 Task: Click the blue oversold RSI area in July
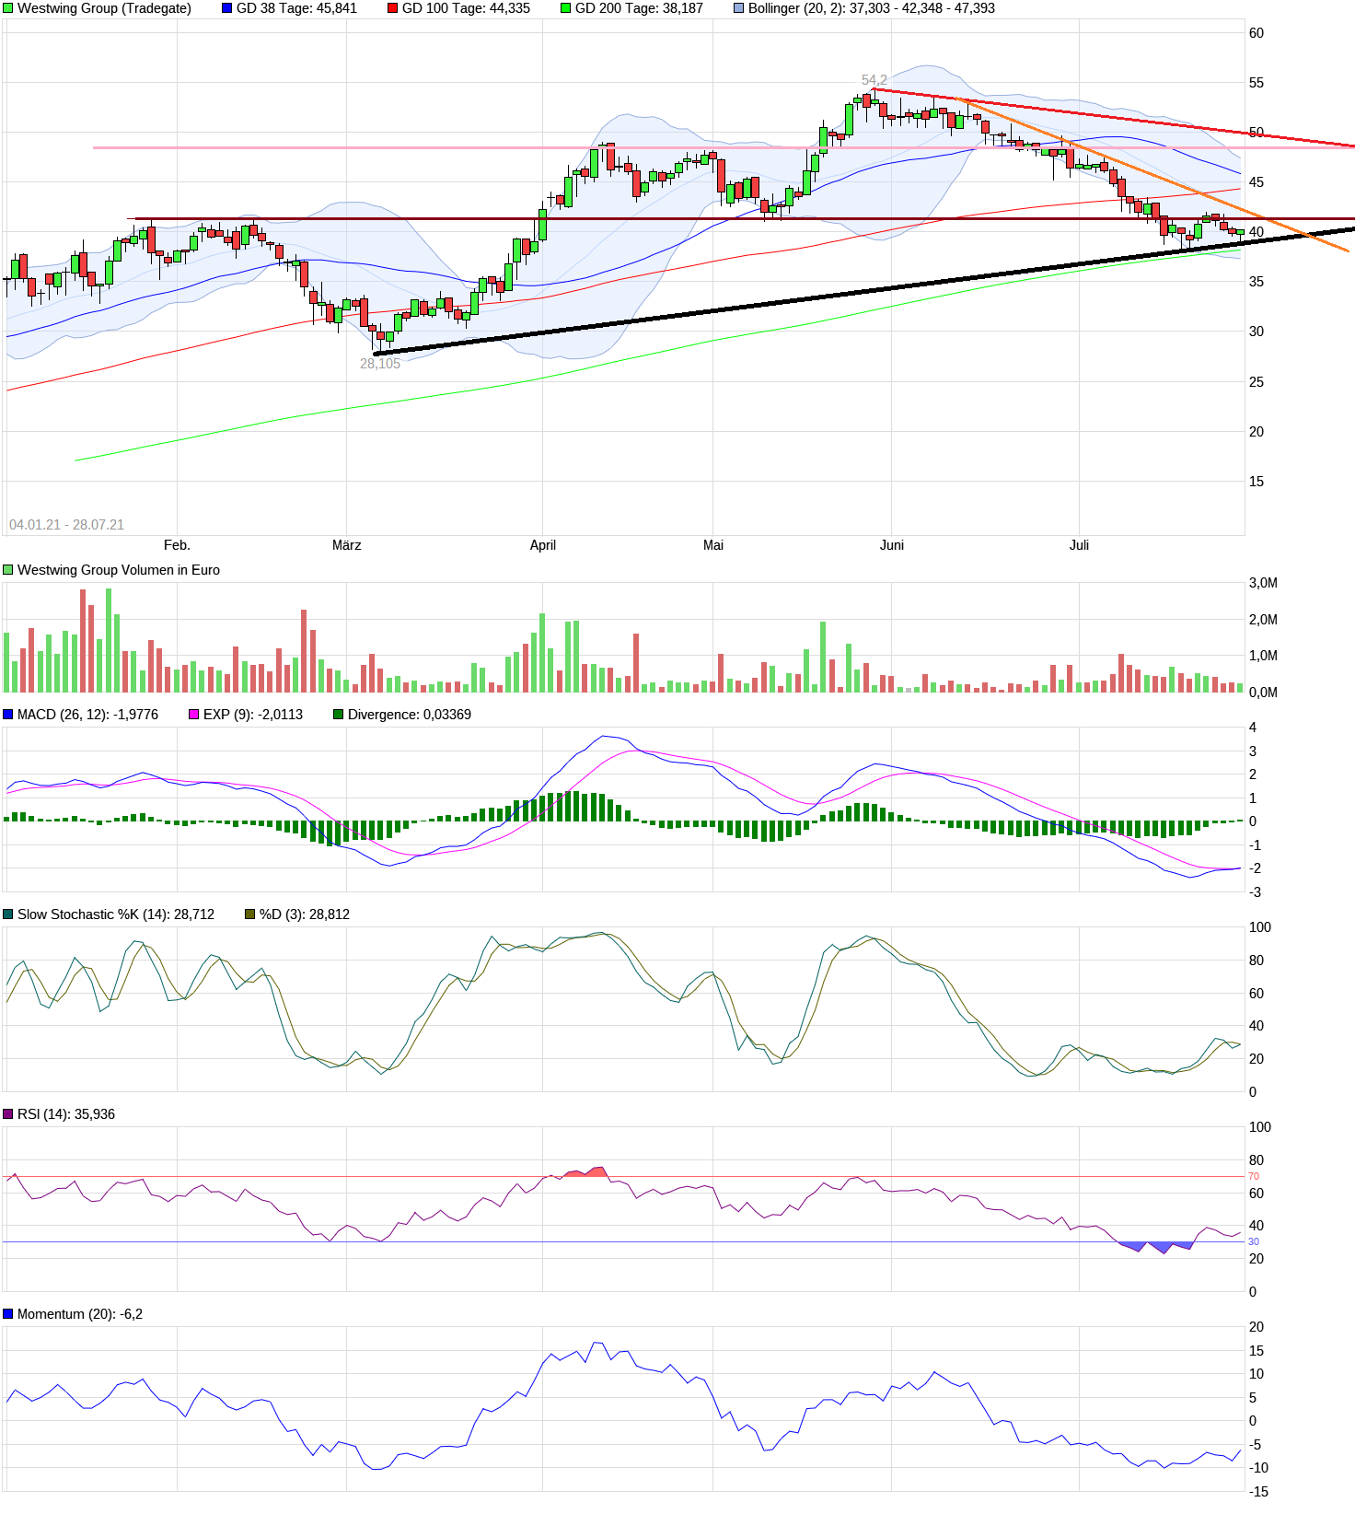(x=1155, y=1247)
